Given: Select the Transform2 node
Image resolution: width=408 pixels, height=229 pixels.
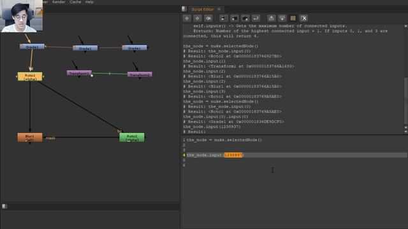Looking at the screenshot, I should point(140,74).
